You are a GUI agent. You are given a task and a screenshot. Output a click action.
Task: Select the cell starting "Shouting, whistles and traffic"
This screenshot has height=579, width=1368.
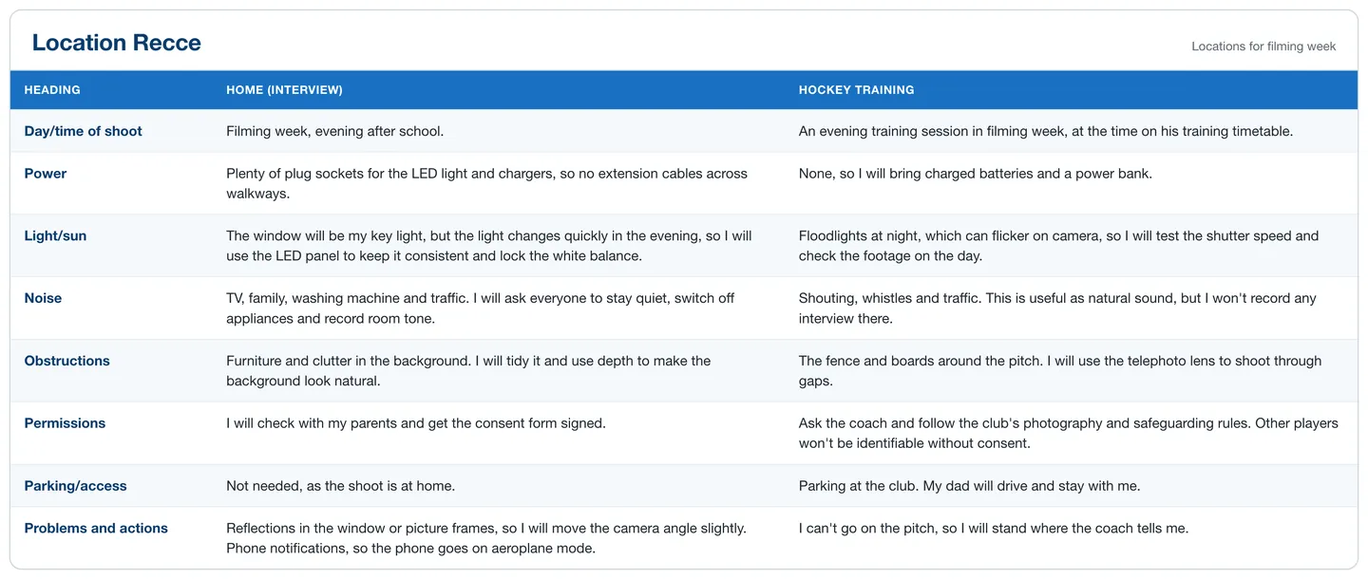[x=1072, y=308]
